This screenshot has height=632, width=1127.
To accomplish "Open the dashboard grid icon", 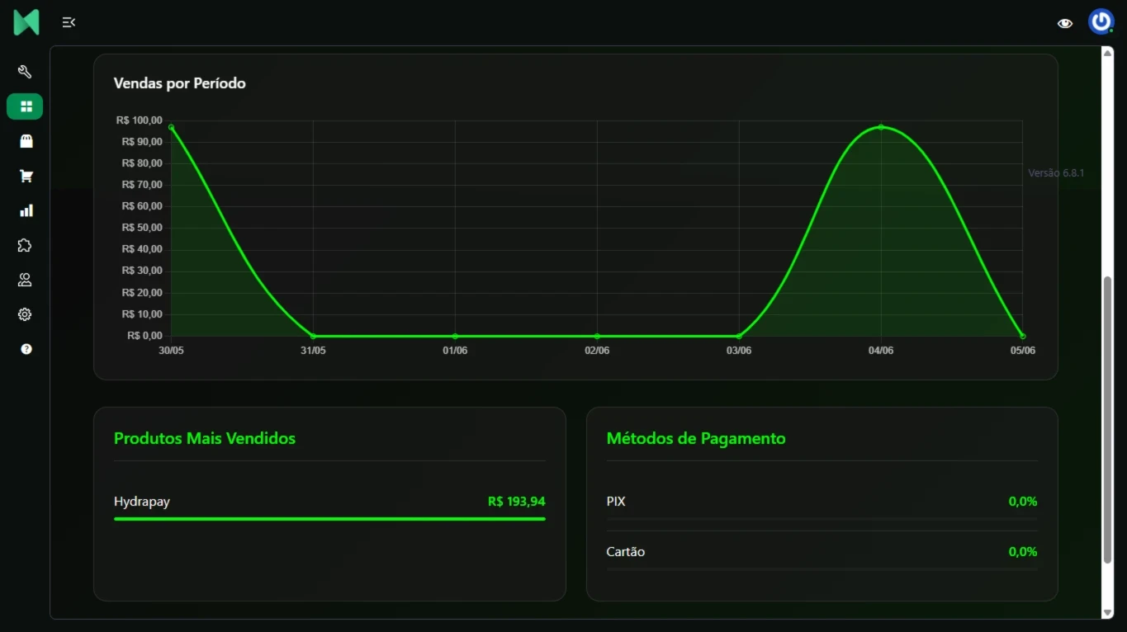I will [x=25, y=106].
